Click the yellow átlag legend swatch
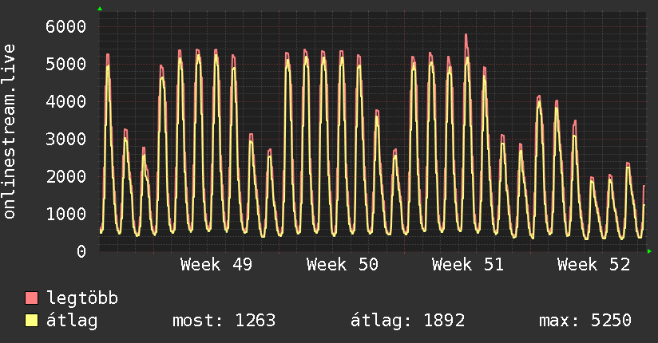The height and width of the screenshot is (343, 658). pos(32,321)
